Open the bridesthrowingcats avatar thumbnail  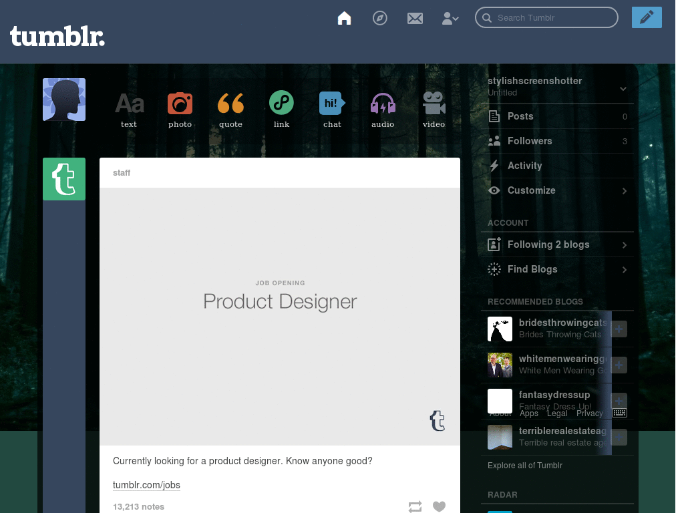click(x=500, y=329)
